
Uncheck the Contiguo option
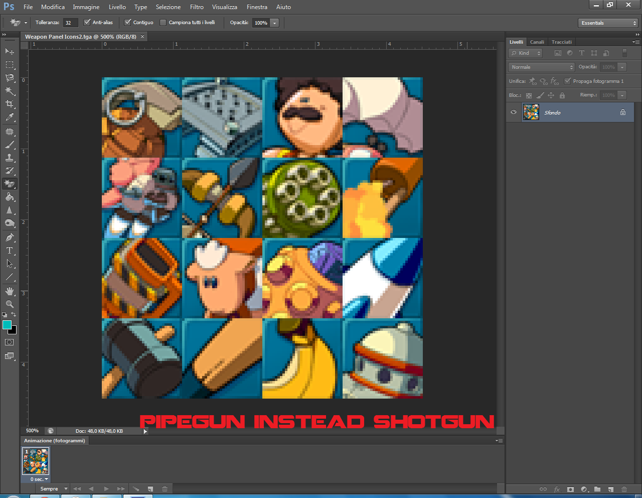click(x=127, y=22)
